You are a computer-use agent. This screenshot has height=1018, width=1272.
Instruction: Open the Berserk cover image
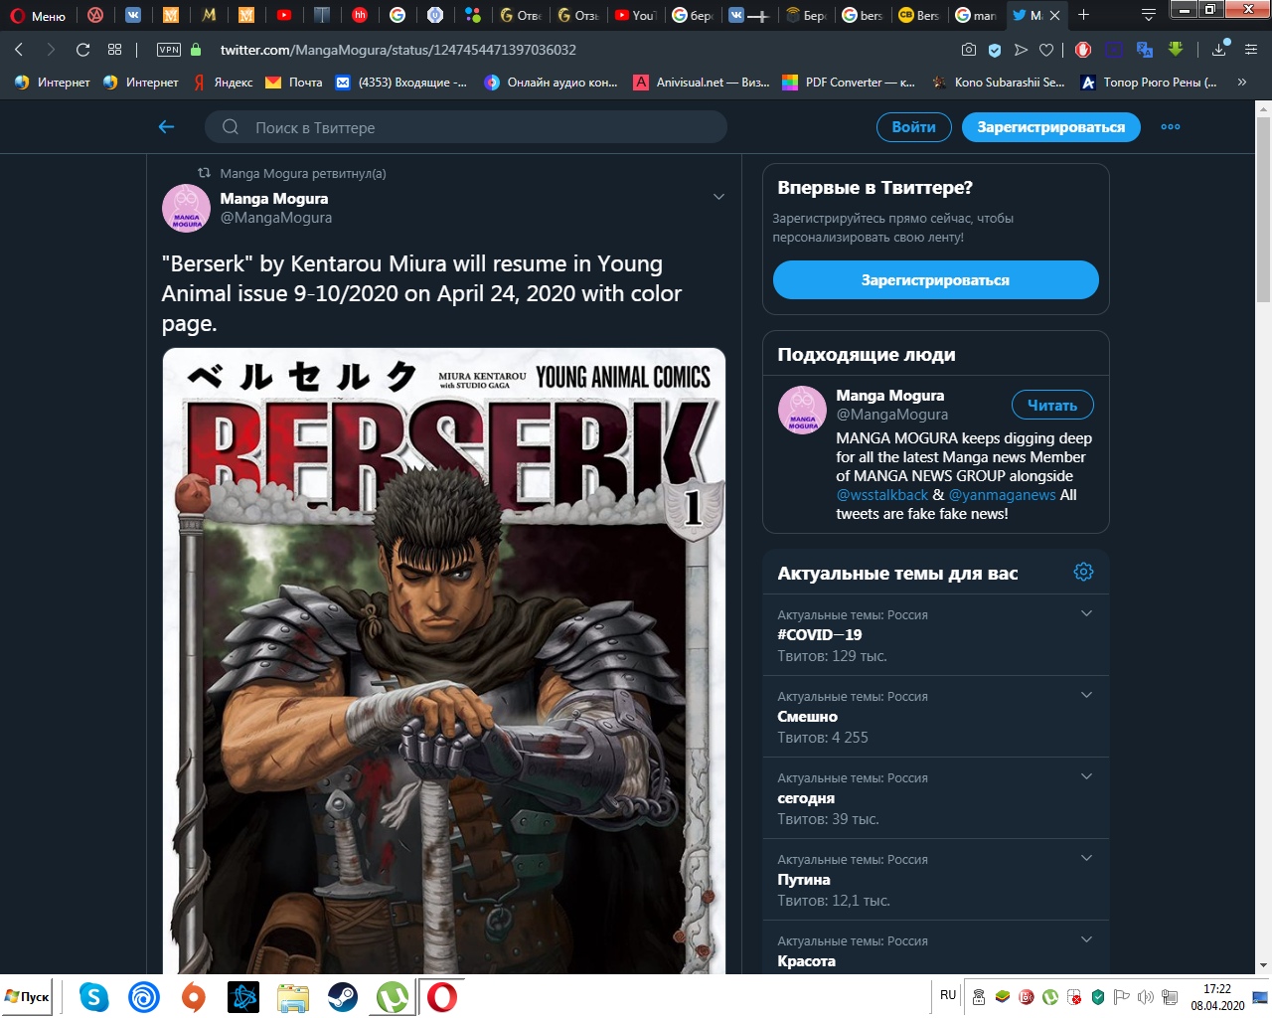[444, 660]
